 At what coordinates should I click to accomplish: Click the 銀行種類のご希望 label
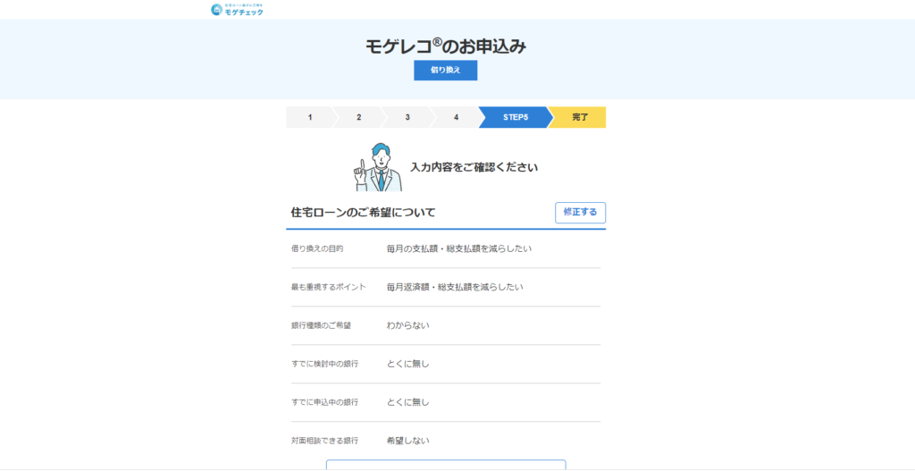[x=321, y=325]
